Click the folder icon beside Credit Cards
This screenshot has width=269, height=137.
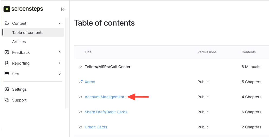coord(80,127)
